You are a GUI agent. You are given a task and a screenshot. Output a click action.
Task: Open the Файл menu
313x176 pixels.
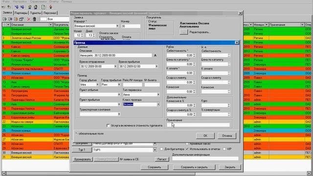(x=6, y=1)
